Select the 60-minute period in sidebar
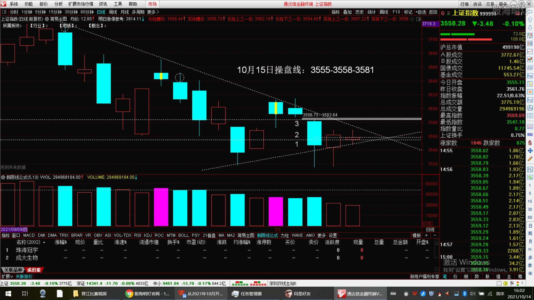The width and height of the screenshot is (534, 300). point(530,217)
